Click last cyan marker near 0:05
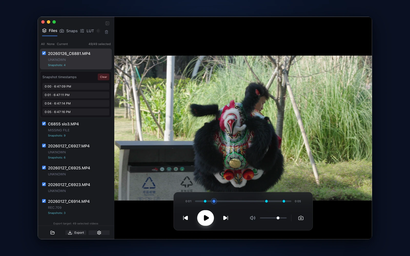This screenshot has height=256, width=410. pyautogui.click(x=284, y=201)
